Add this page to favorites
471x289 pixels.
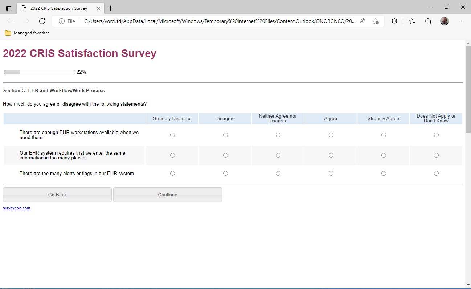(x=376, y=21)
